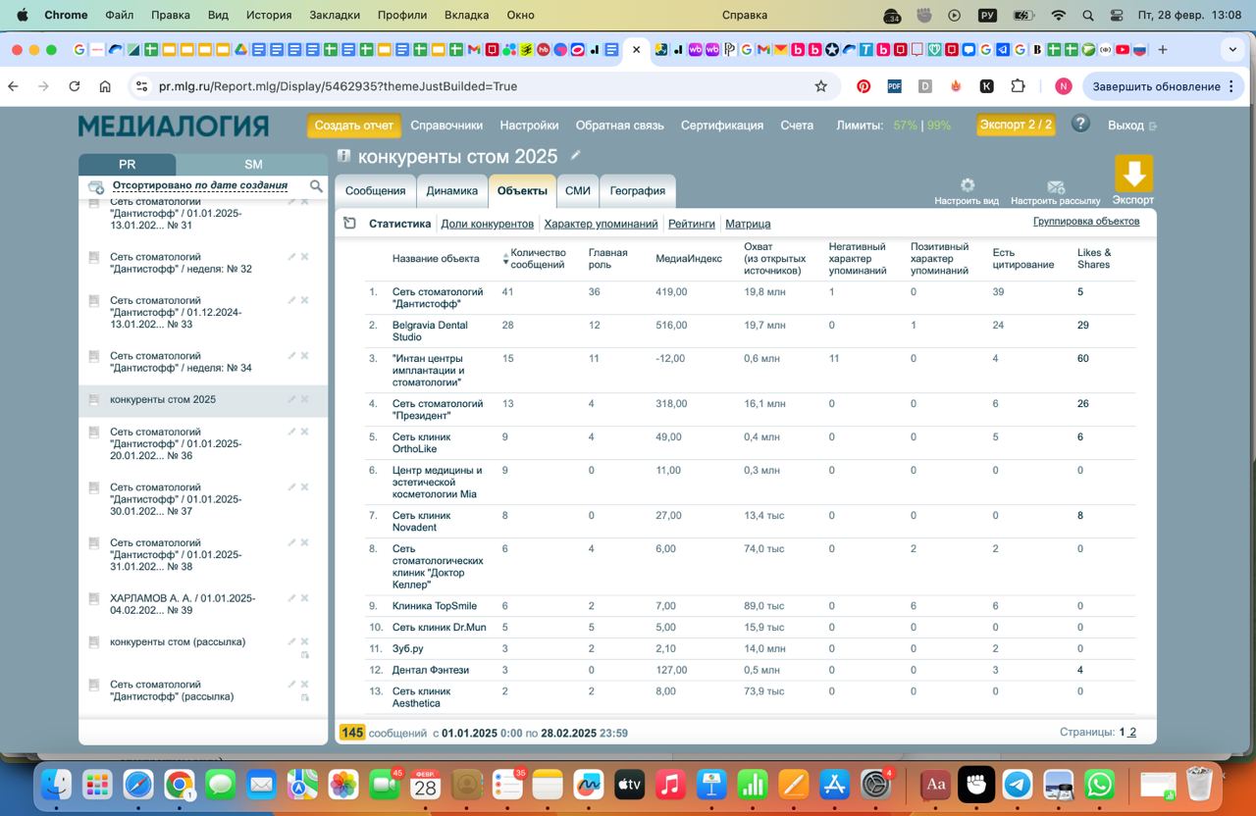Edit the неделя № 32 report with pencil
This screenshot has height=816, width=1256.
pos(291,257)
